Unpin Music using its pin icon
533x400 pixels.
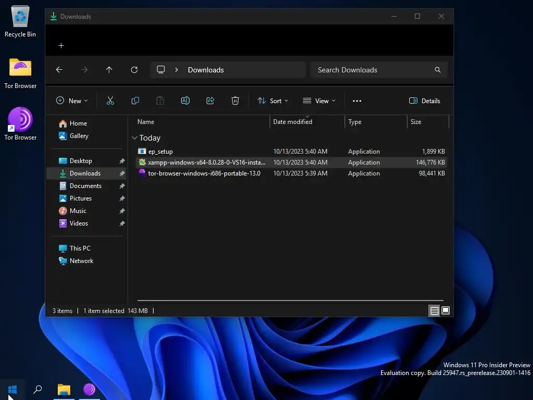(x=122, y=211)
